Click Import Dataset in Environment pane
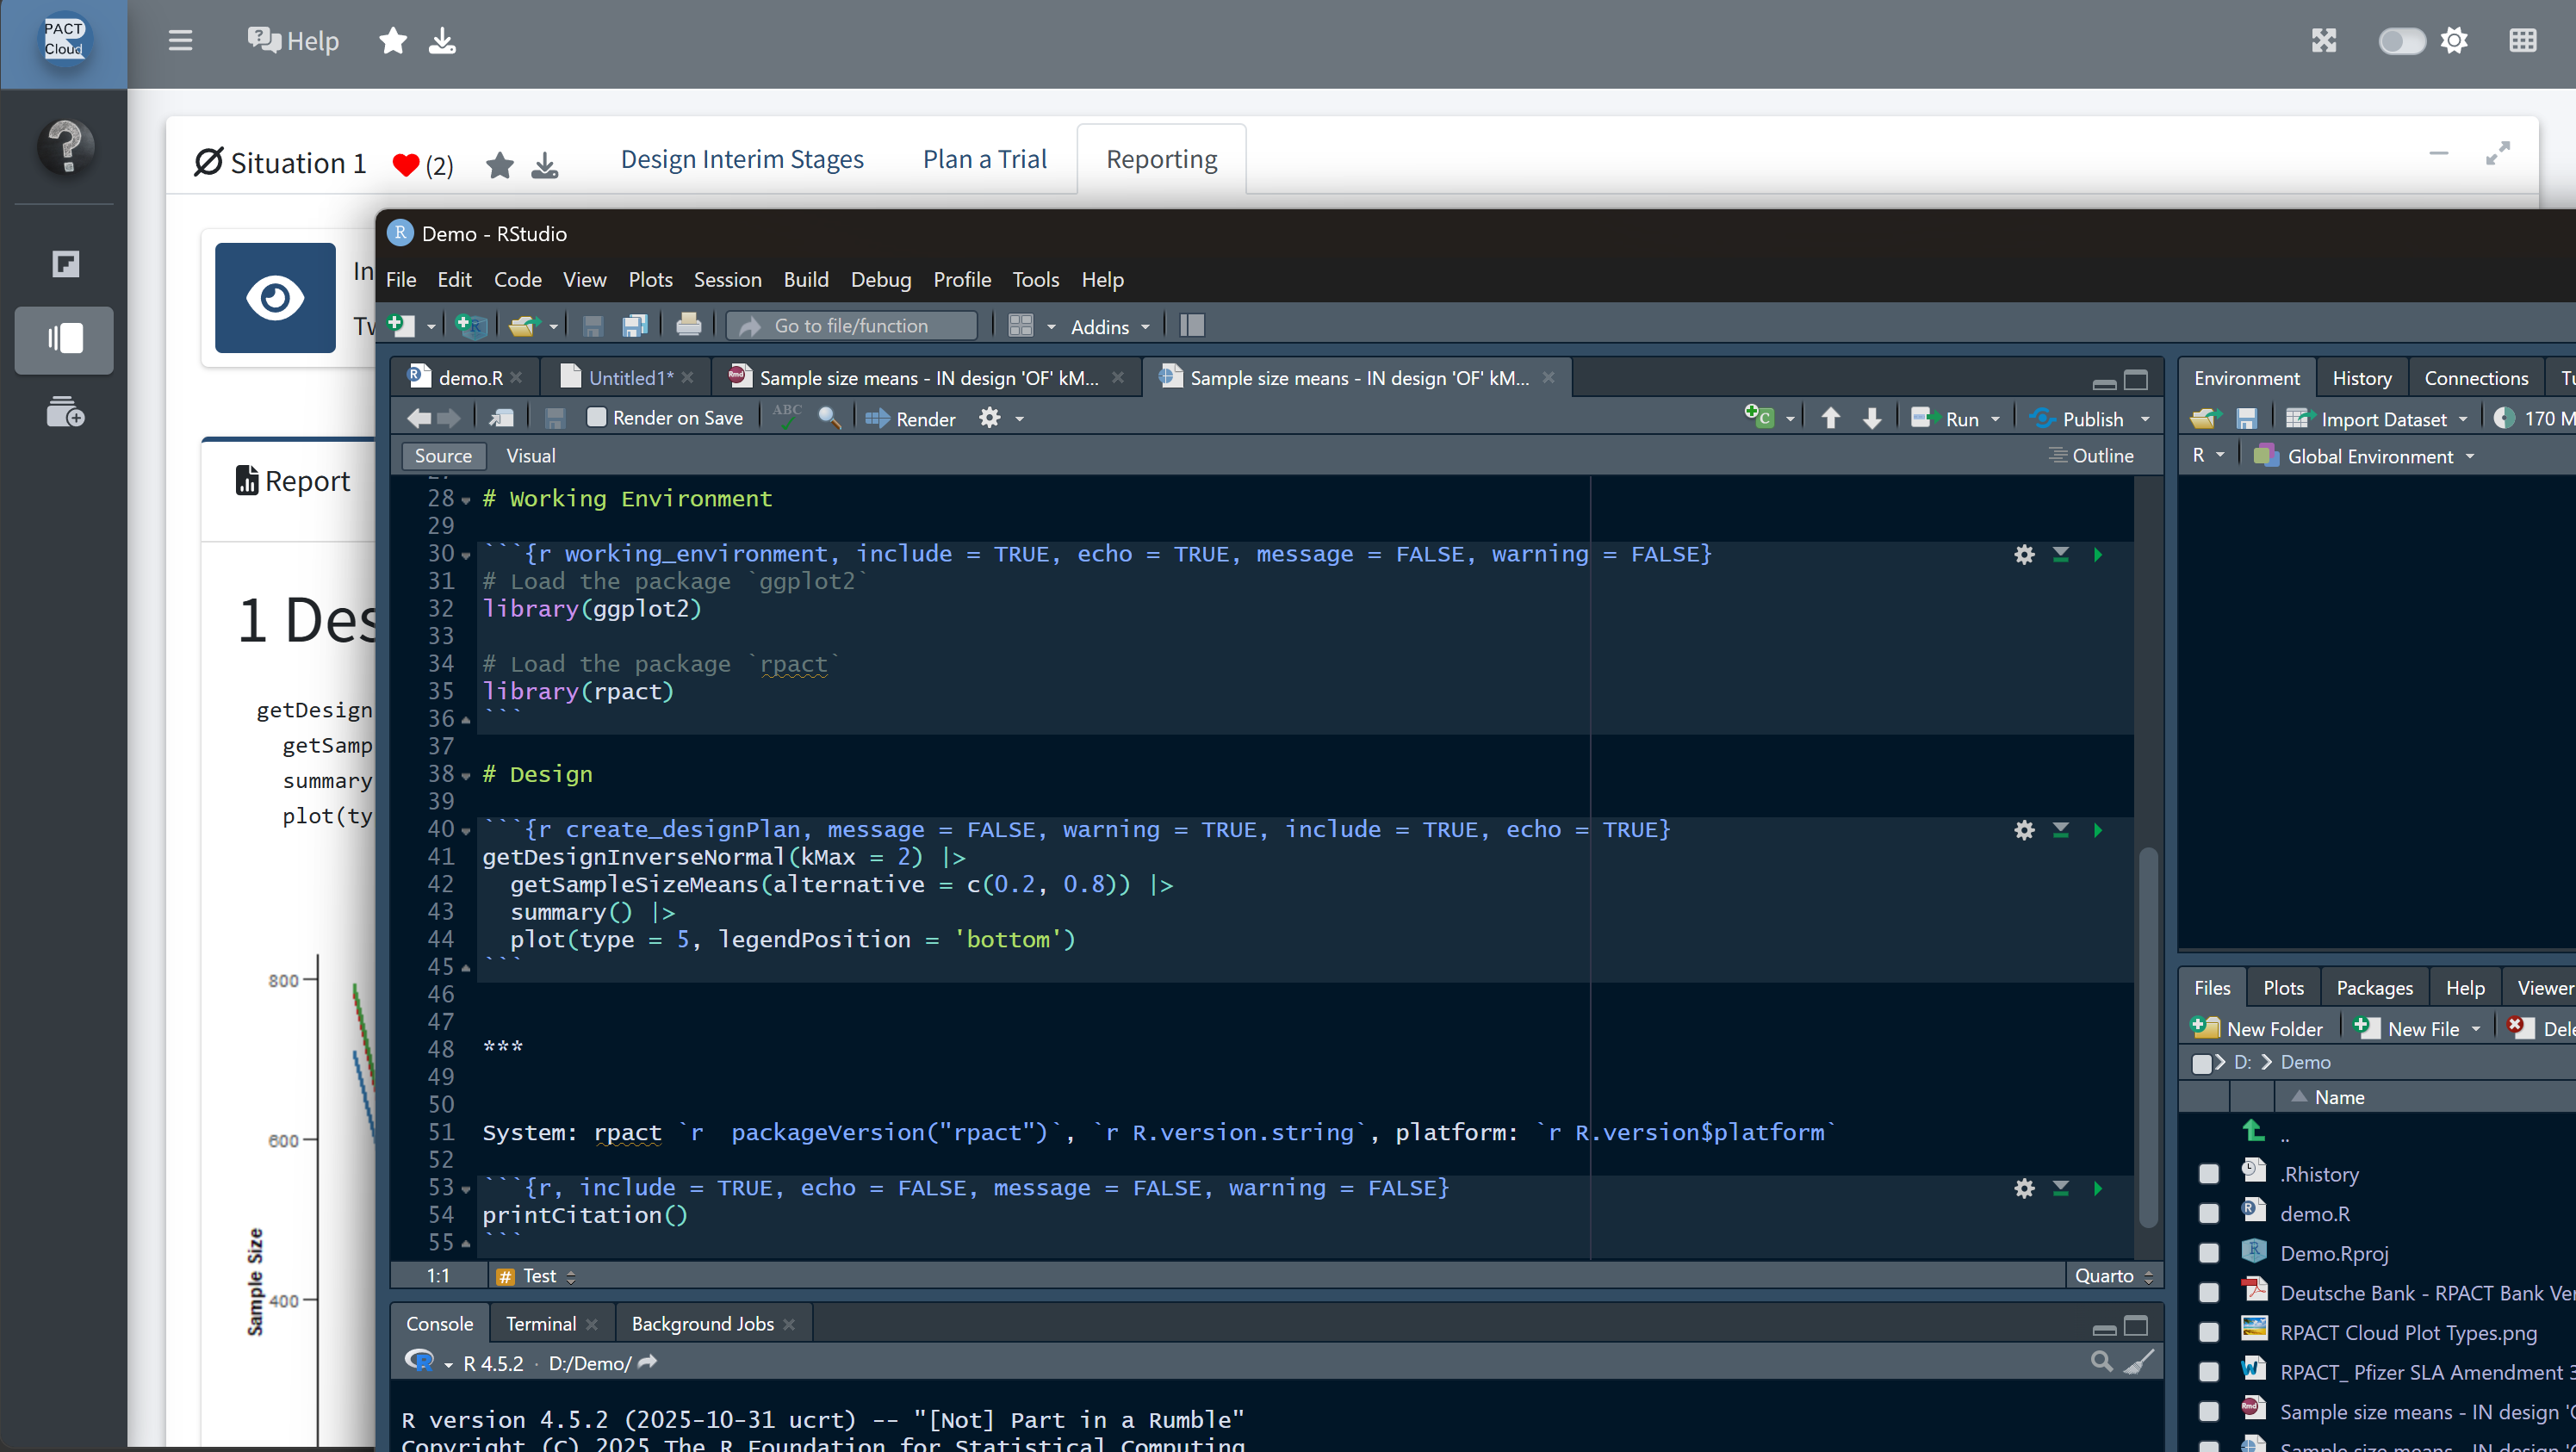The image size is (2576, 1452). pos(2376,419)
